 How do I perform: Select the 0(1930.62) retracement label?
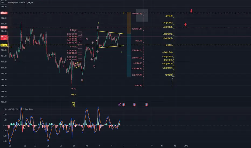point(74,30)
